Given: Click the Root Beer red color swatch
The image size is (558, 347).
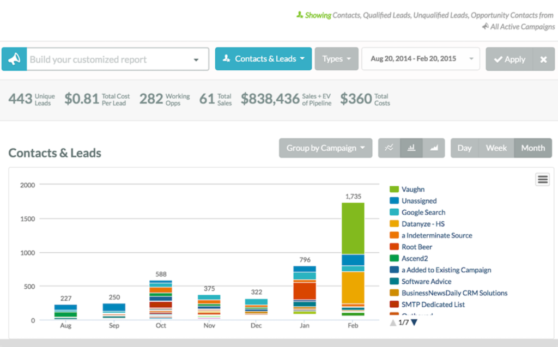Looking at the screenshot, I should 394,247.
